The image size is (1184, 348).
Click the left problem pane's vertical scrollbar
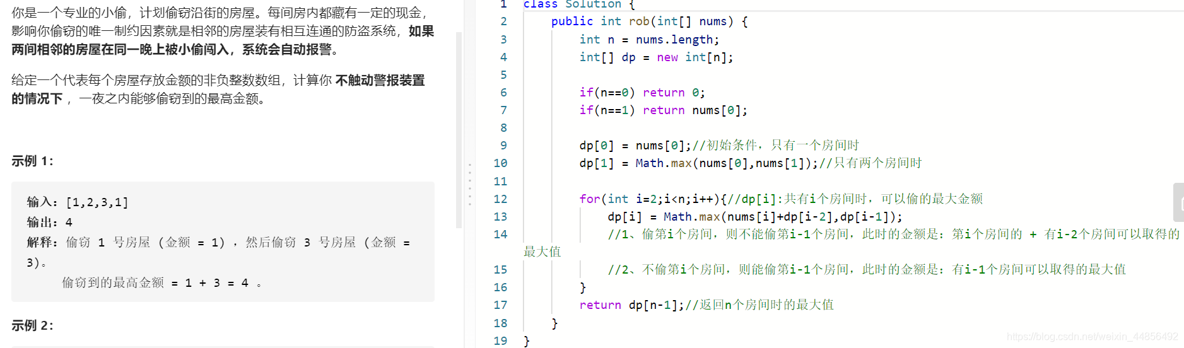click(459, 129)
